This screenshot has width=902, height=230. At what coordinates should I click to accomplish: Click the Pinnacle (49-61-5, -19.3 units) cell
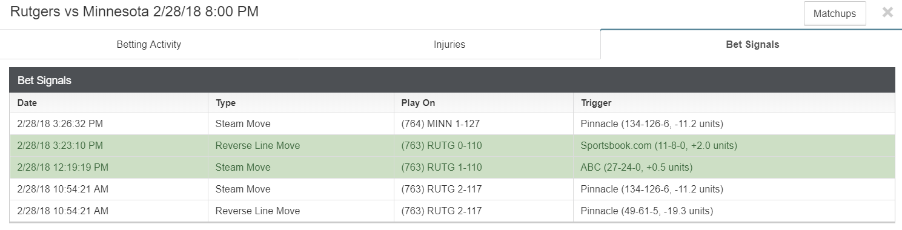point(734,211)
